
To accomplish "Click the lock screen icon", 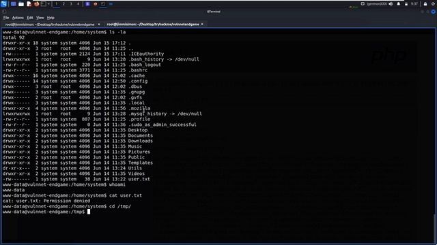I will click(425, 4).
